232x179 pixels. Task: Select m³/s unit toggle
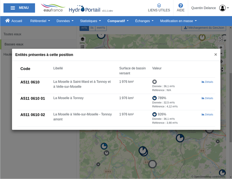84,28
